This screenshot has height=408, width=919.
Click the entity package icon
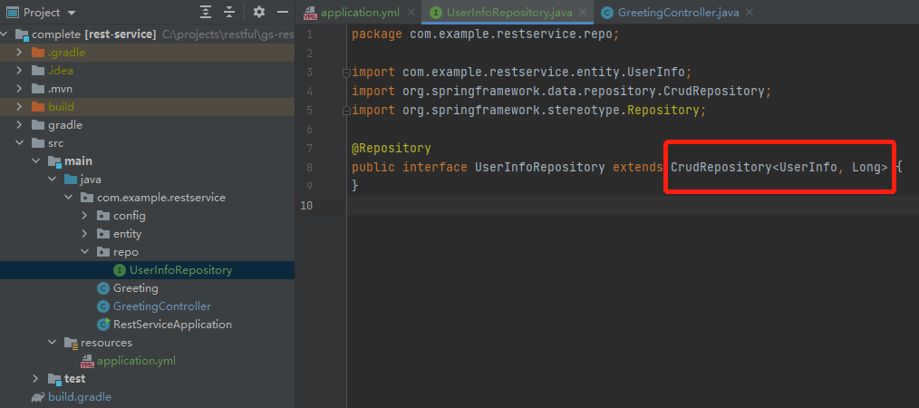[x=103, y=234]
